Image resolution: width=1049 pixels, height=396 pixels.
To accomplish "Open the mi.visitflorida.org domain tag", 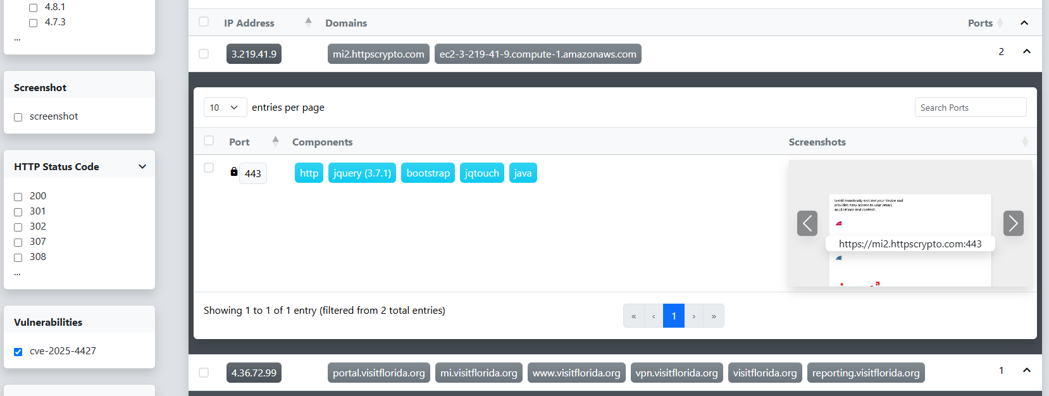I will (x=479, y=373).
